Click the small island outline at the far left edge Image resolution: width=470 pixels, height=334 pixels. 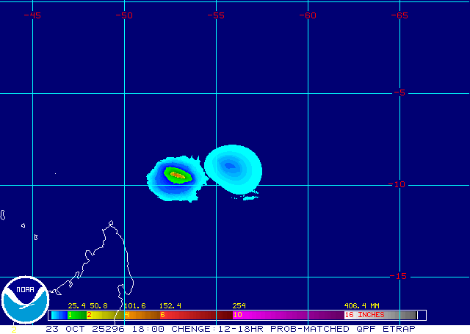pyautogui.click(x=3, y=215)
